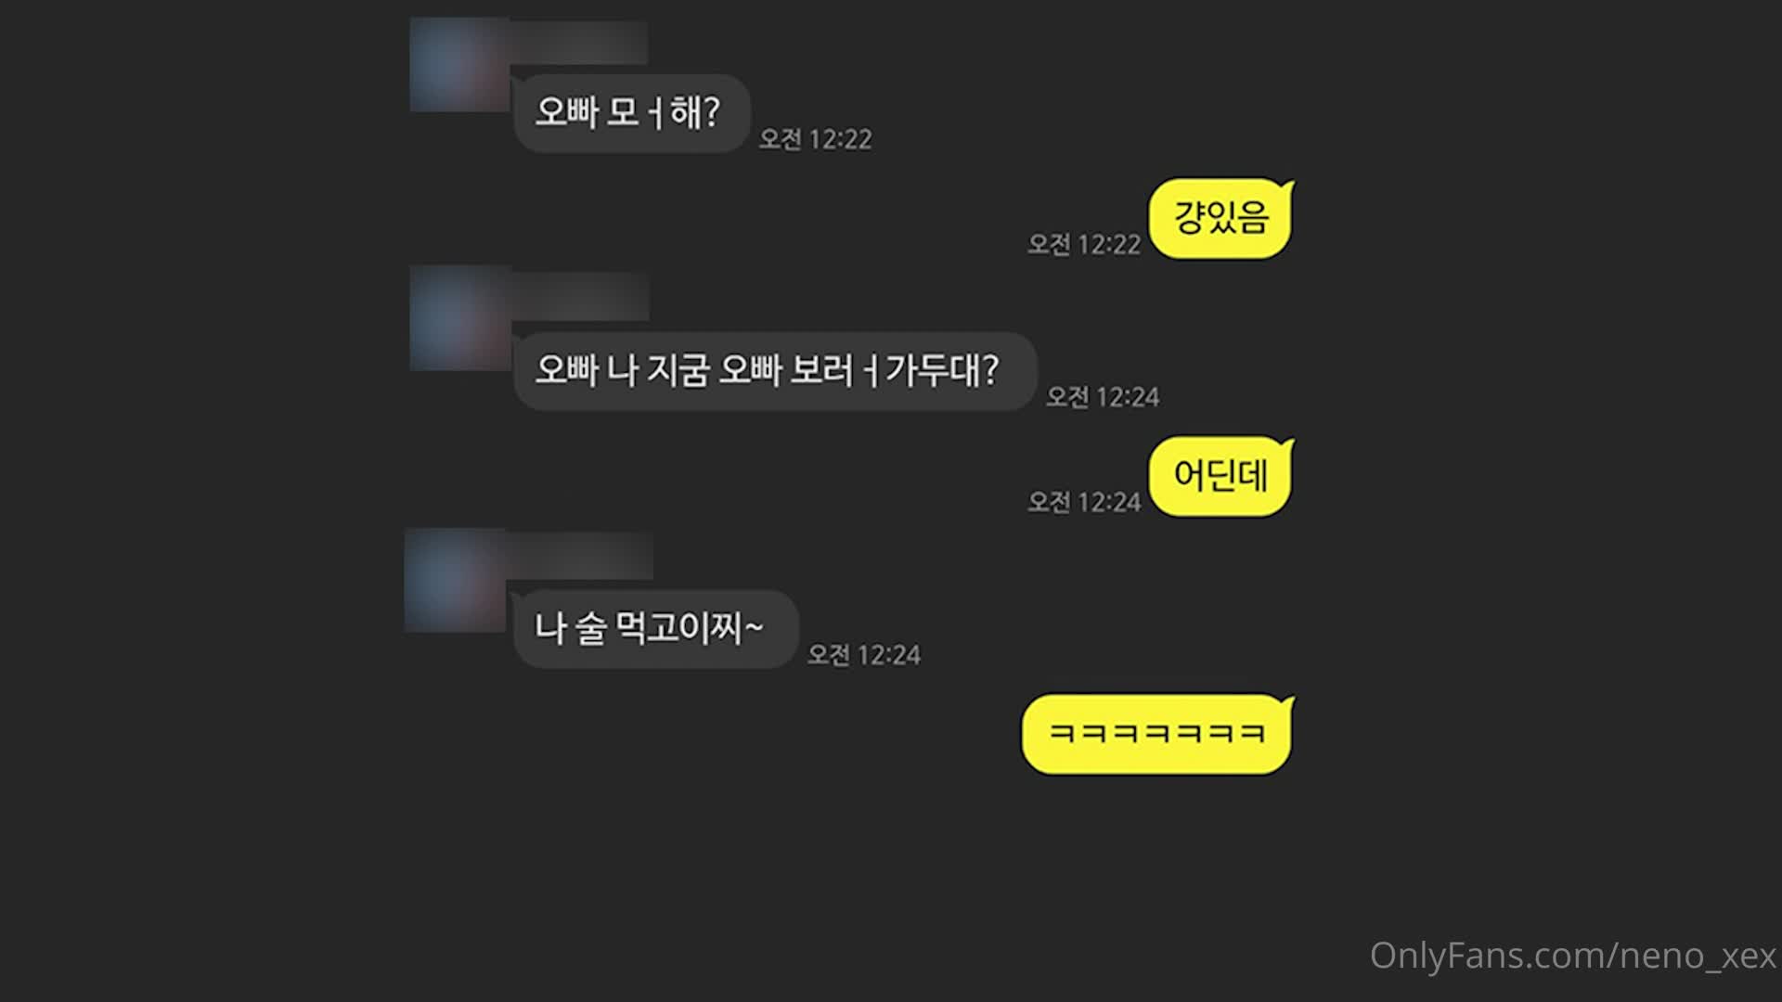Image resolution: width=1782 pixels, height=1002 pixels.
Task: Select the gray bubble 나 술 먹고이찌~
Action: tap(655, 629)
